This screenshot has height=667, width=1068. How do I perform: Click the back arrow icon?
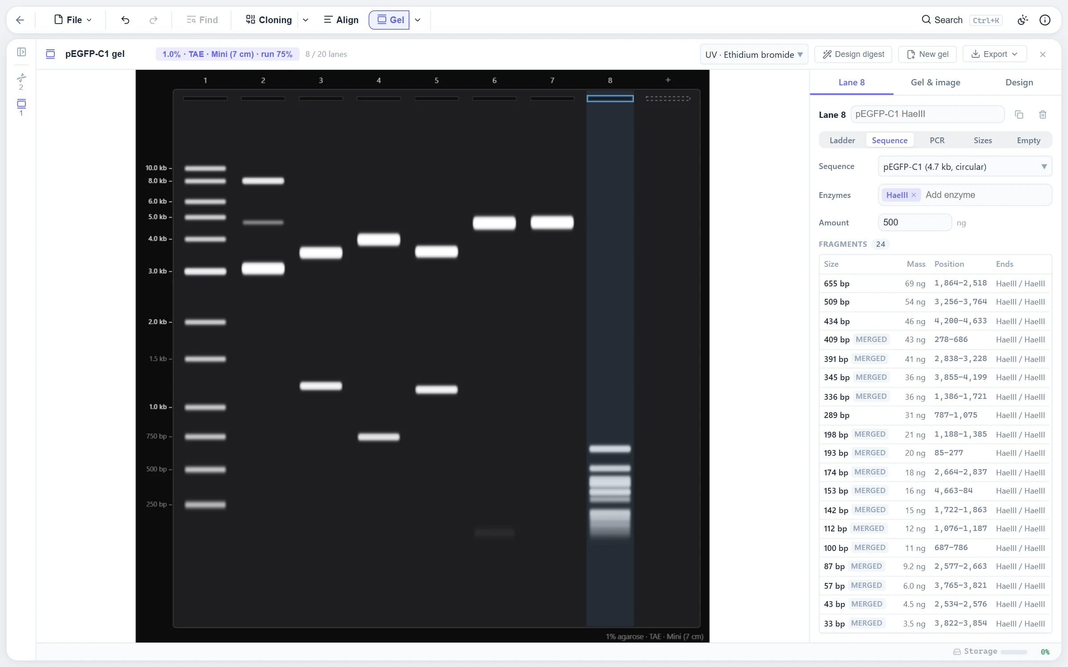coord(20,20)
